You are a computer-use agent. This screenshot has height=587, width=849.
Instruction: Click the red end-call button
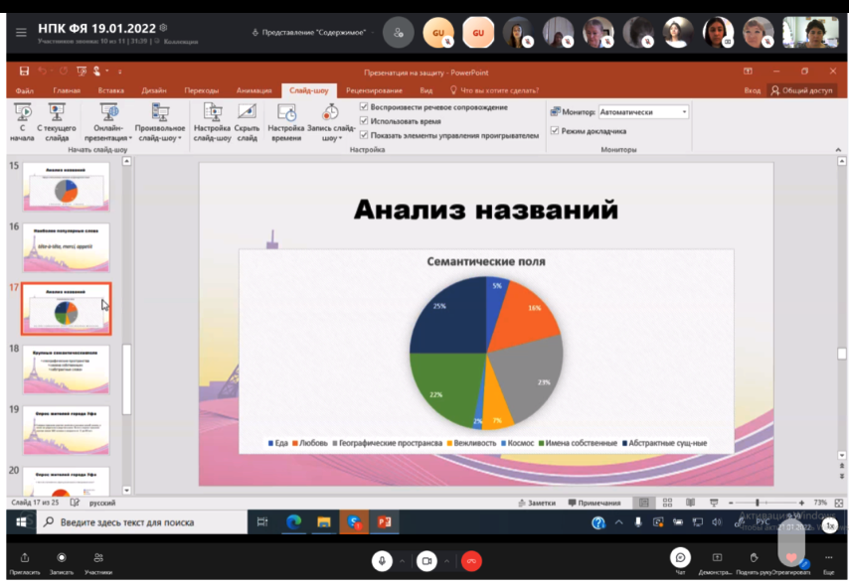point(472,560)
